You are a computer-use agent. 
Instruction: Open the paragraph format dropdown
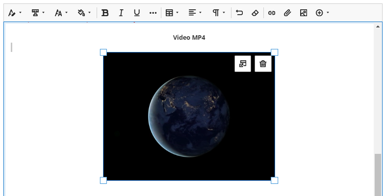pyautogui.click(x=219, y=13)
